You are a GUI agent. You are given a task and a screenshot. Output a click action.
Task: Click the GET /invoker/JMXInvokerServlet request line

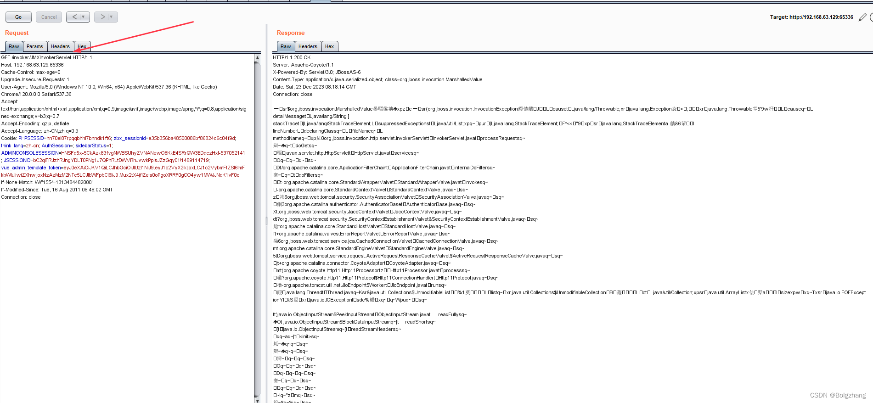[x=47, y=57]
